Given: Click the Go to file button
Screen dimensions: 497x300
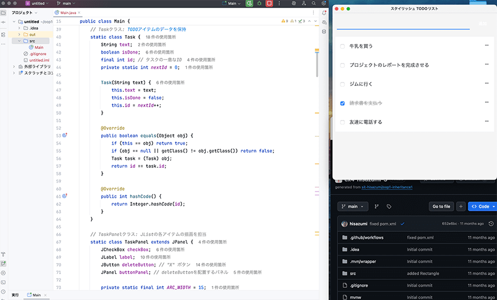Looking at the screenshot, I should pyautogui.click(x=441, y=206).
